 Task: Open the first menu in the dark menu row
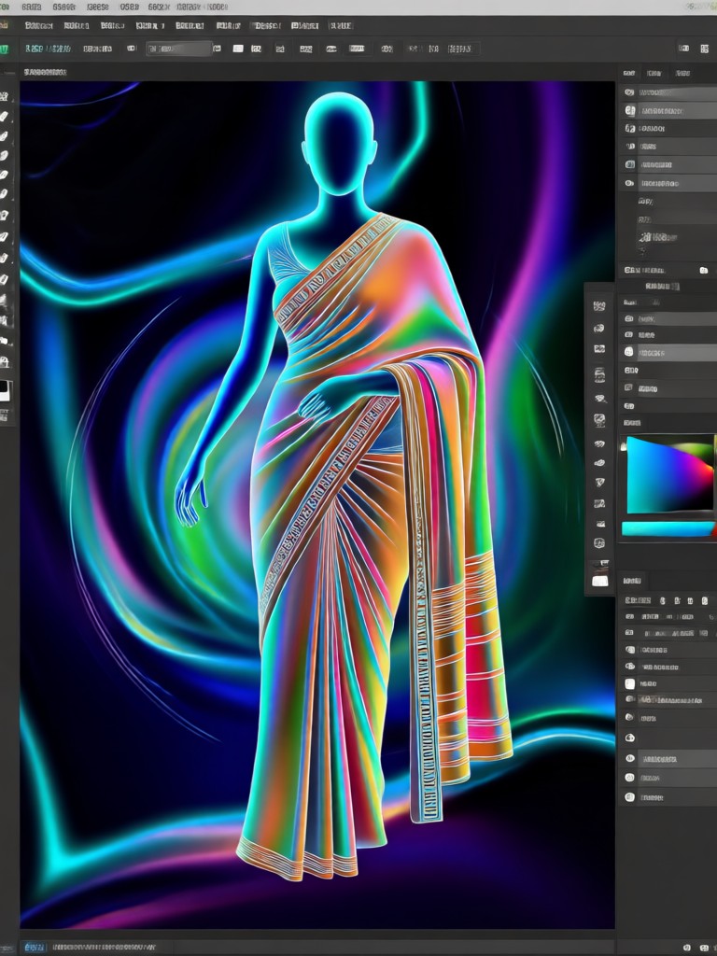[38, 25]
